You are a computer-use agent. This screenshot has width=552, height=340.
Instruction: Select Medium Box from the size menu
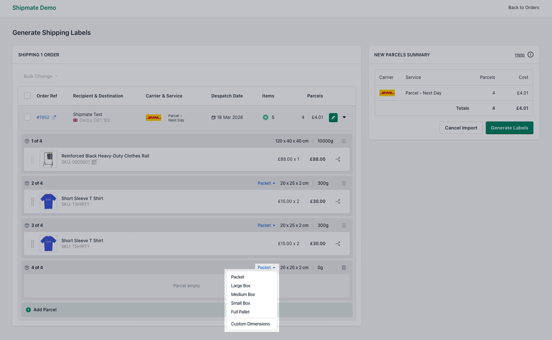pyautogui.click(x=243, y=294)
